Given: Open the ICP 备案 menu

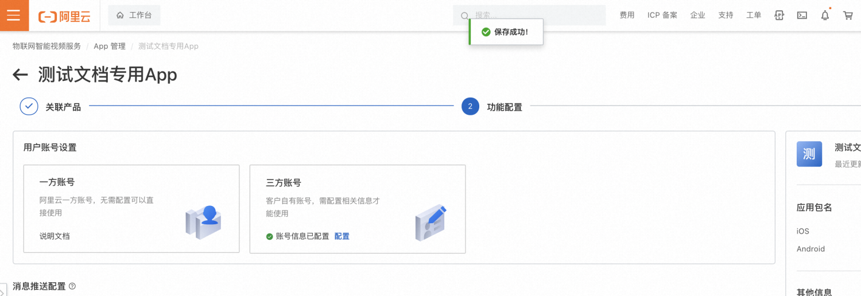Looking at the screenshot, I should (x=662, y=15).
